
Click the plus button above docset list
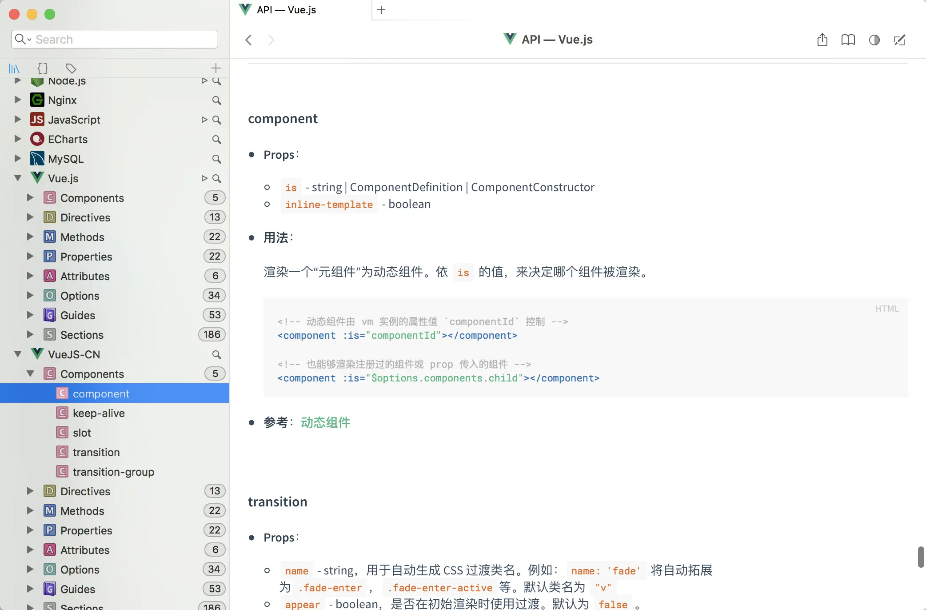pos(216,68)
